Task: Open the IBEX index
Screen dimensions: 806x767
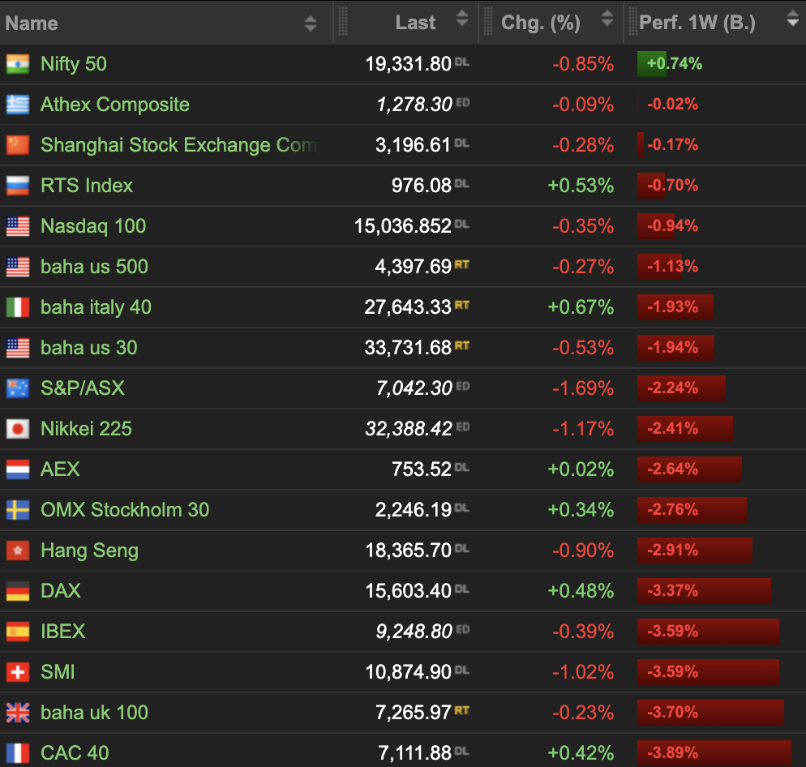Action: [62, 632]
